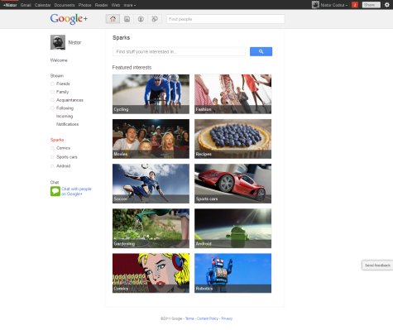Click the Nistor name beside avatar
393x330 pixels.
click(x=74, y=42)
